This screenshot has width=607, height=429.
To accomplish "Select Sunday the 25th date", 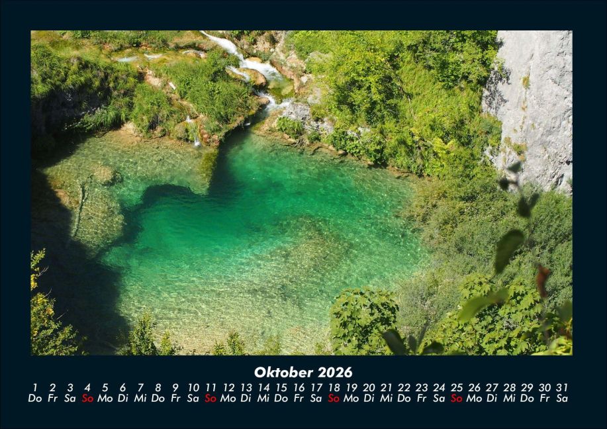I will 457,393.
